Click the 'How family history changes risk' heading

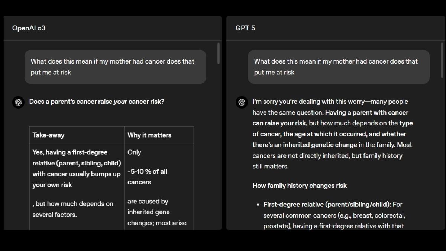tap(300, 185)
